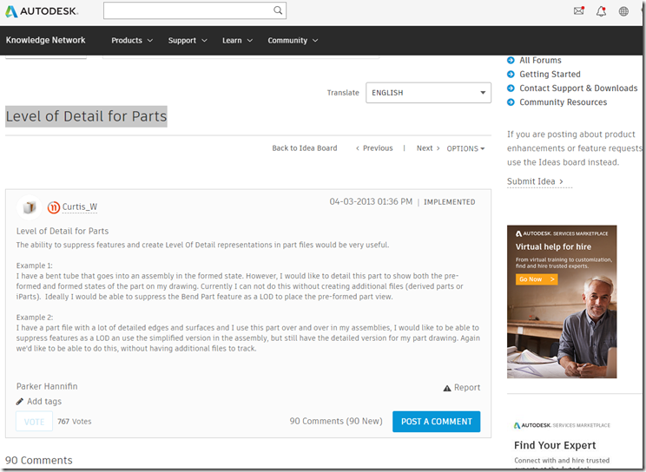Viewport: 646px width, 472px height.
Task: Click the arrow icon beside Getting Started
Action: [511, 74]
